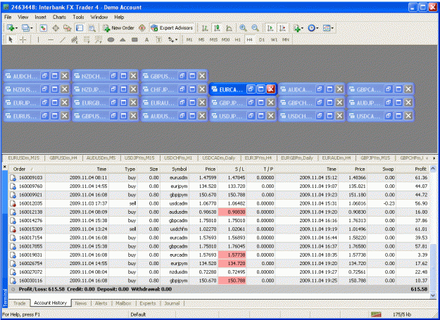Select the text label 'T' tool
Viewport: 440px width, 320px height.
[158, 40]
